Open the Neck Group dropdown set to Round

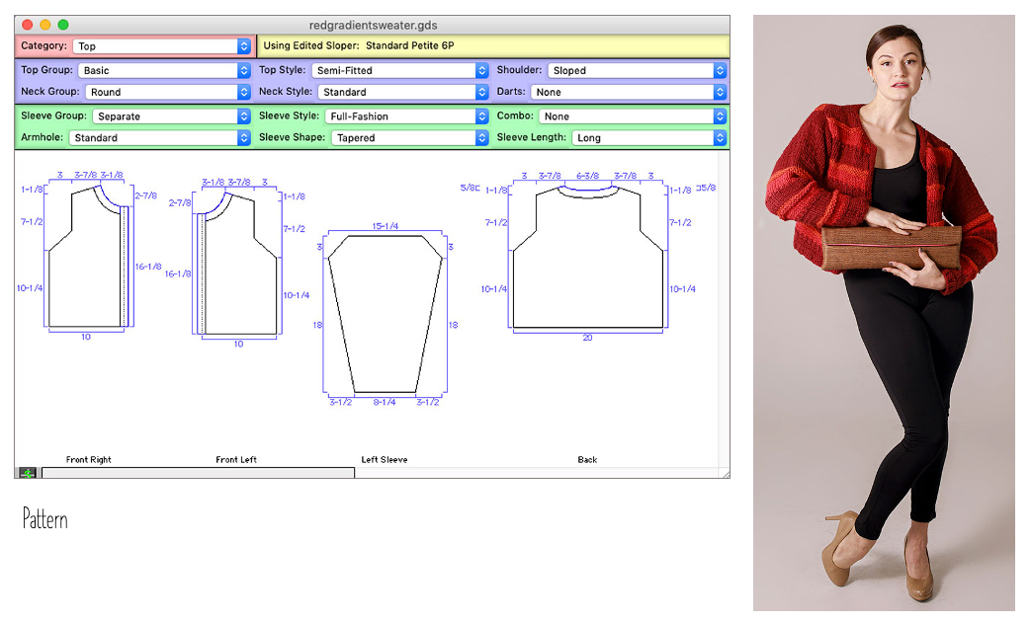point(168,92)
